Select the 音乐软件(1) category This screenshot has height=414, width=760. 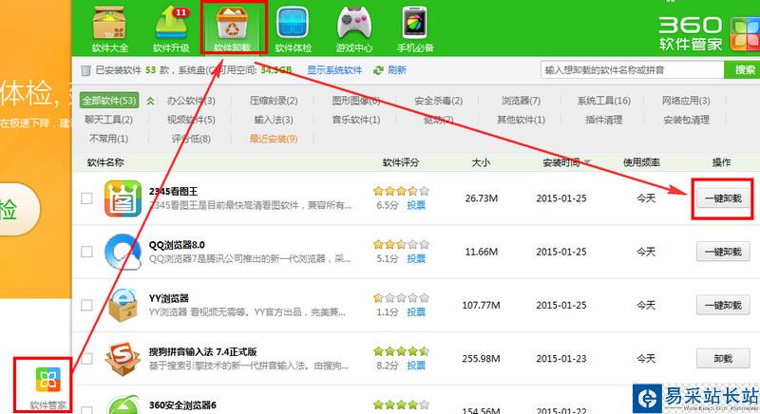point(355,120)
